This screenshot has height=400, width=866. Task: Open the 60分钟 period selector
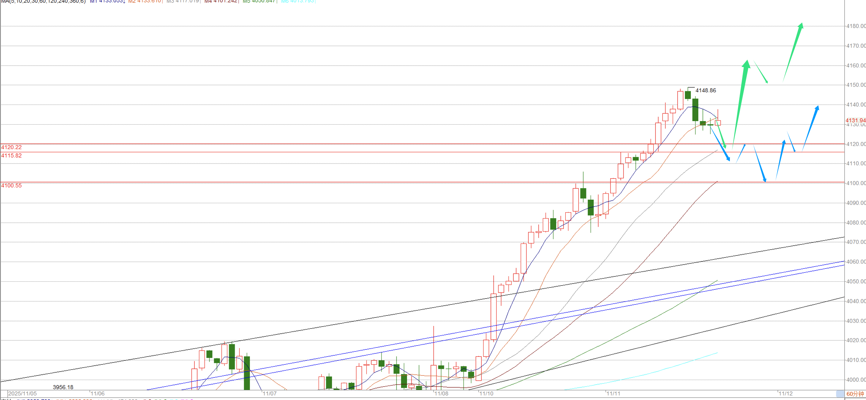coord(855,394)
